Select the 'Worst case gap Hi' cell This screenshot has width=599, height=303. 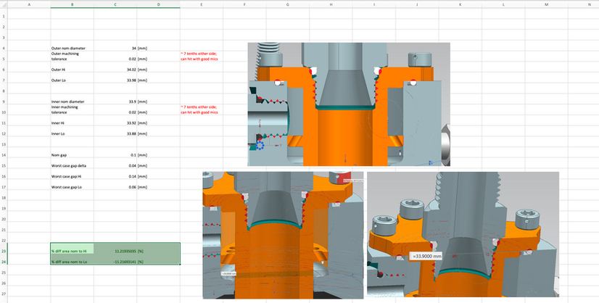coord(72,177)
